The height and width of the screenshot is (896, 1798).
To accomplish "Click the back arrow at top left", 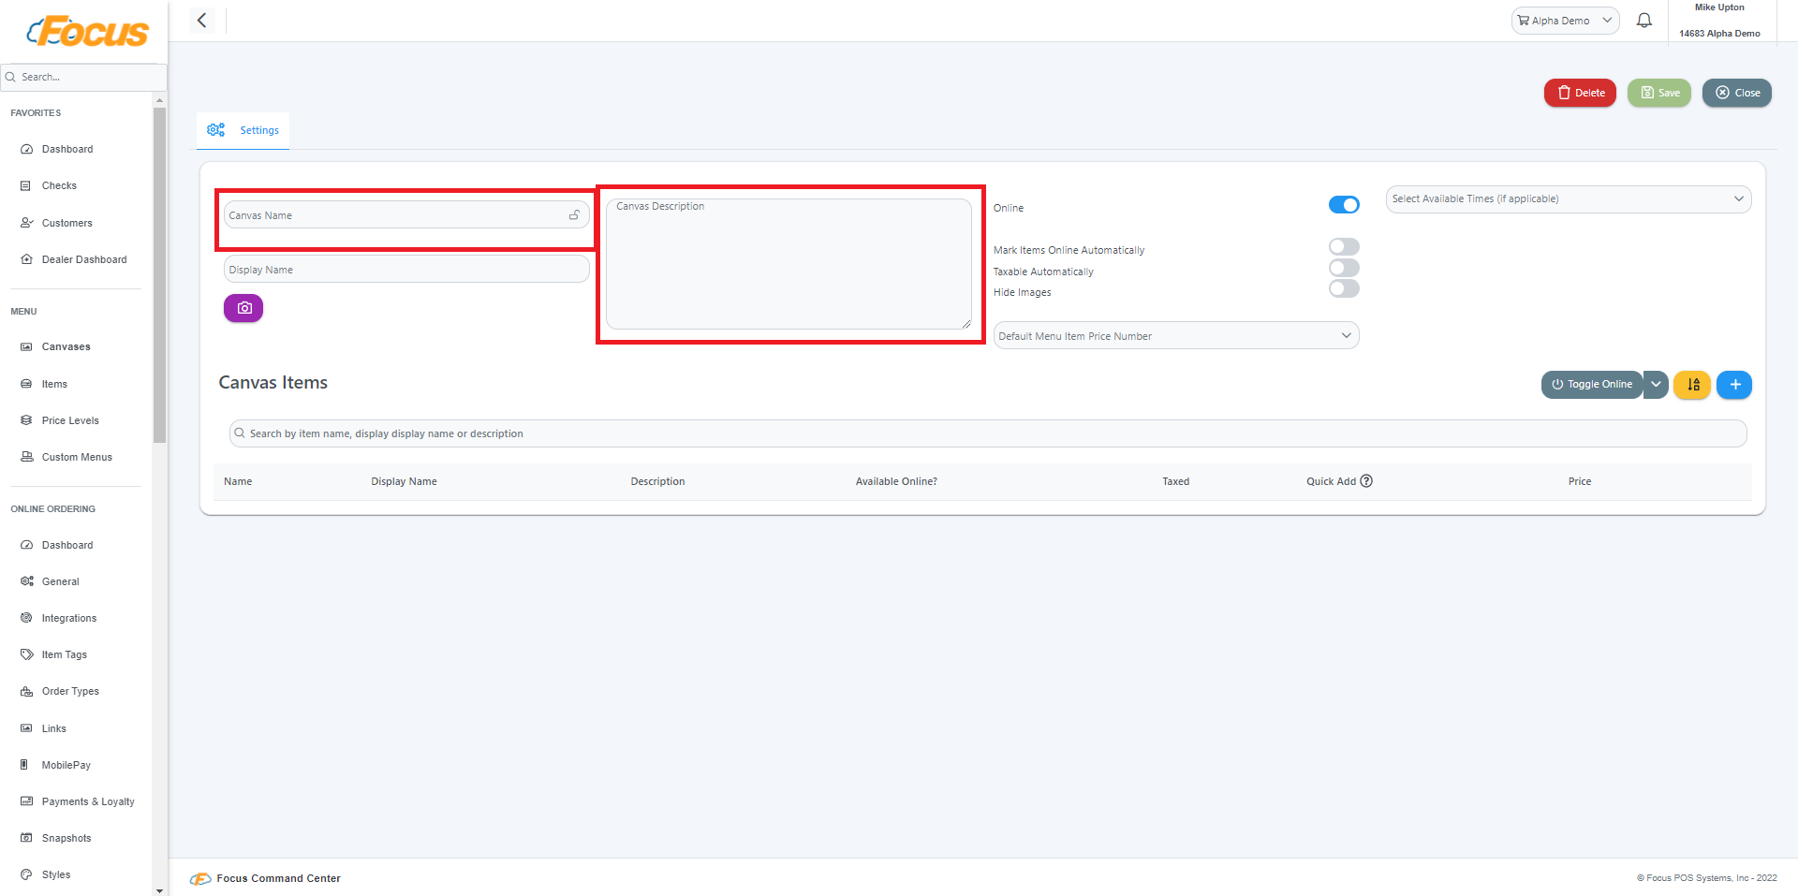I will (202, 20).
